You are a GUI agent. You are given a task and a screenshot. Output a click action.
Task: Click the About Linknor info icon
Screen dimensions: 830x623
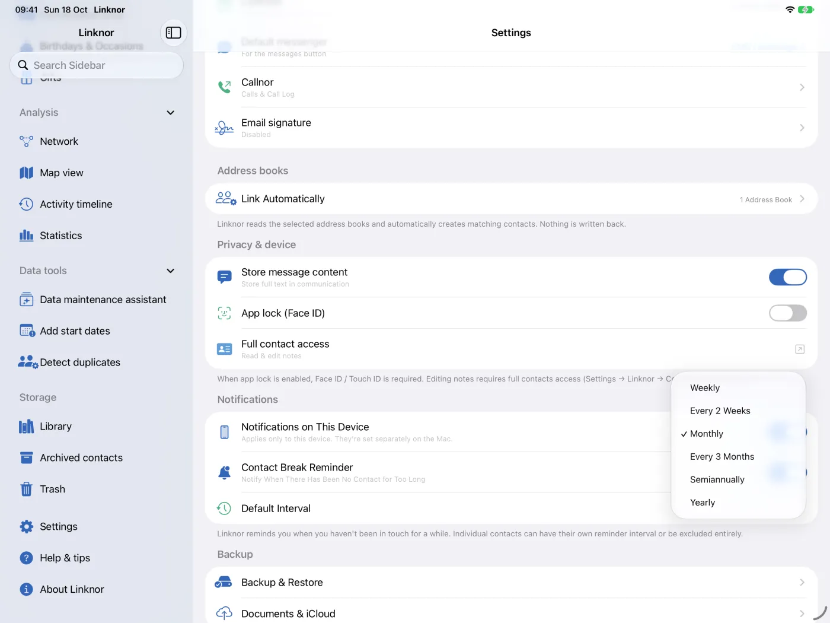(x=26, y=589)
